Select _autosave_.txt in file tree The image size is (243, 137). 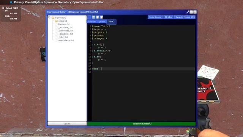point(65,27)
